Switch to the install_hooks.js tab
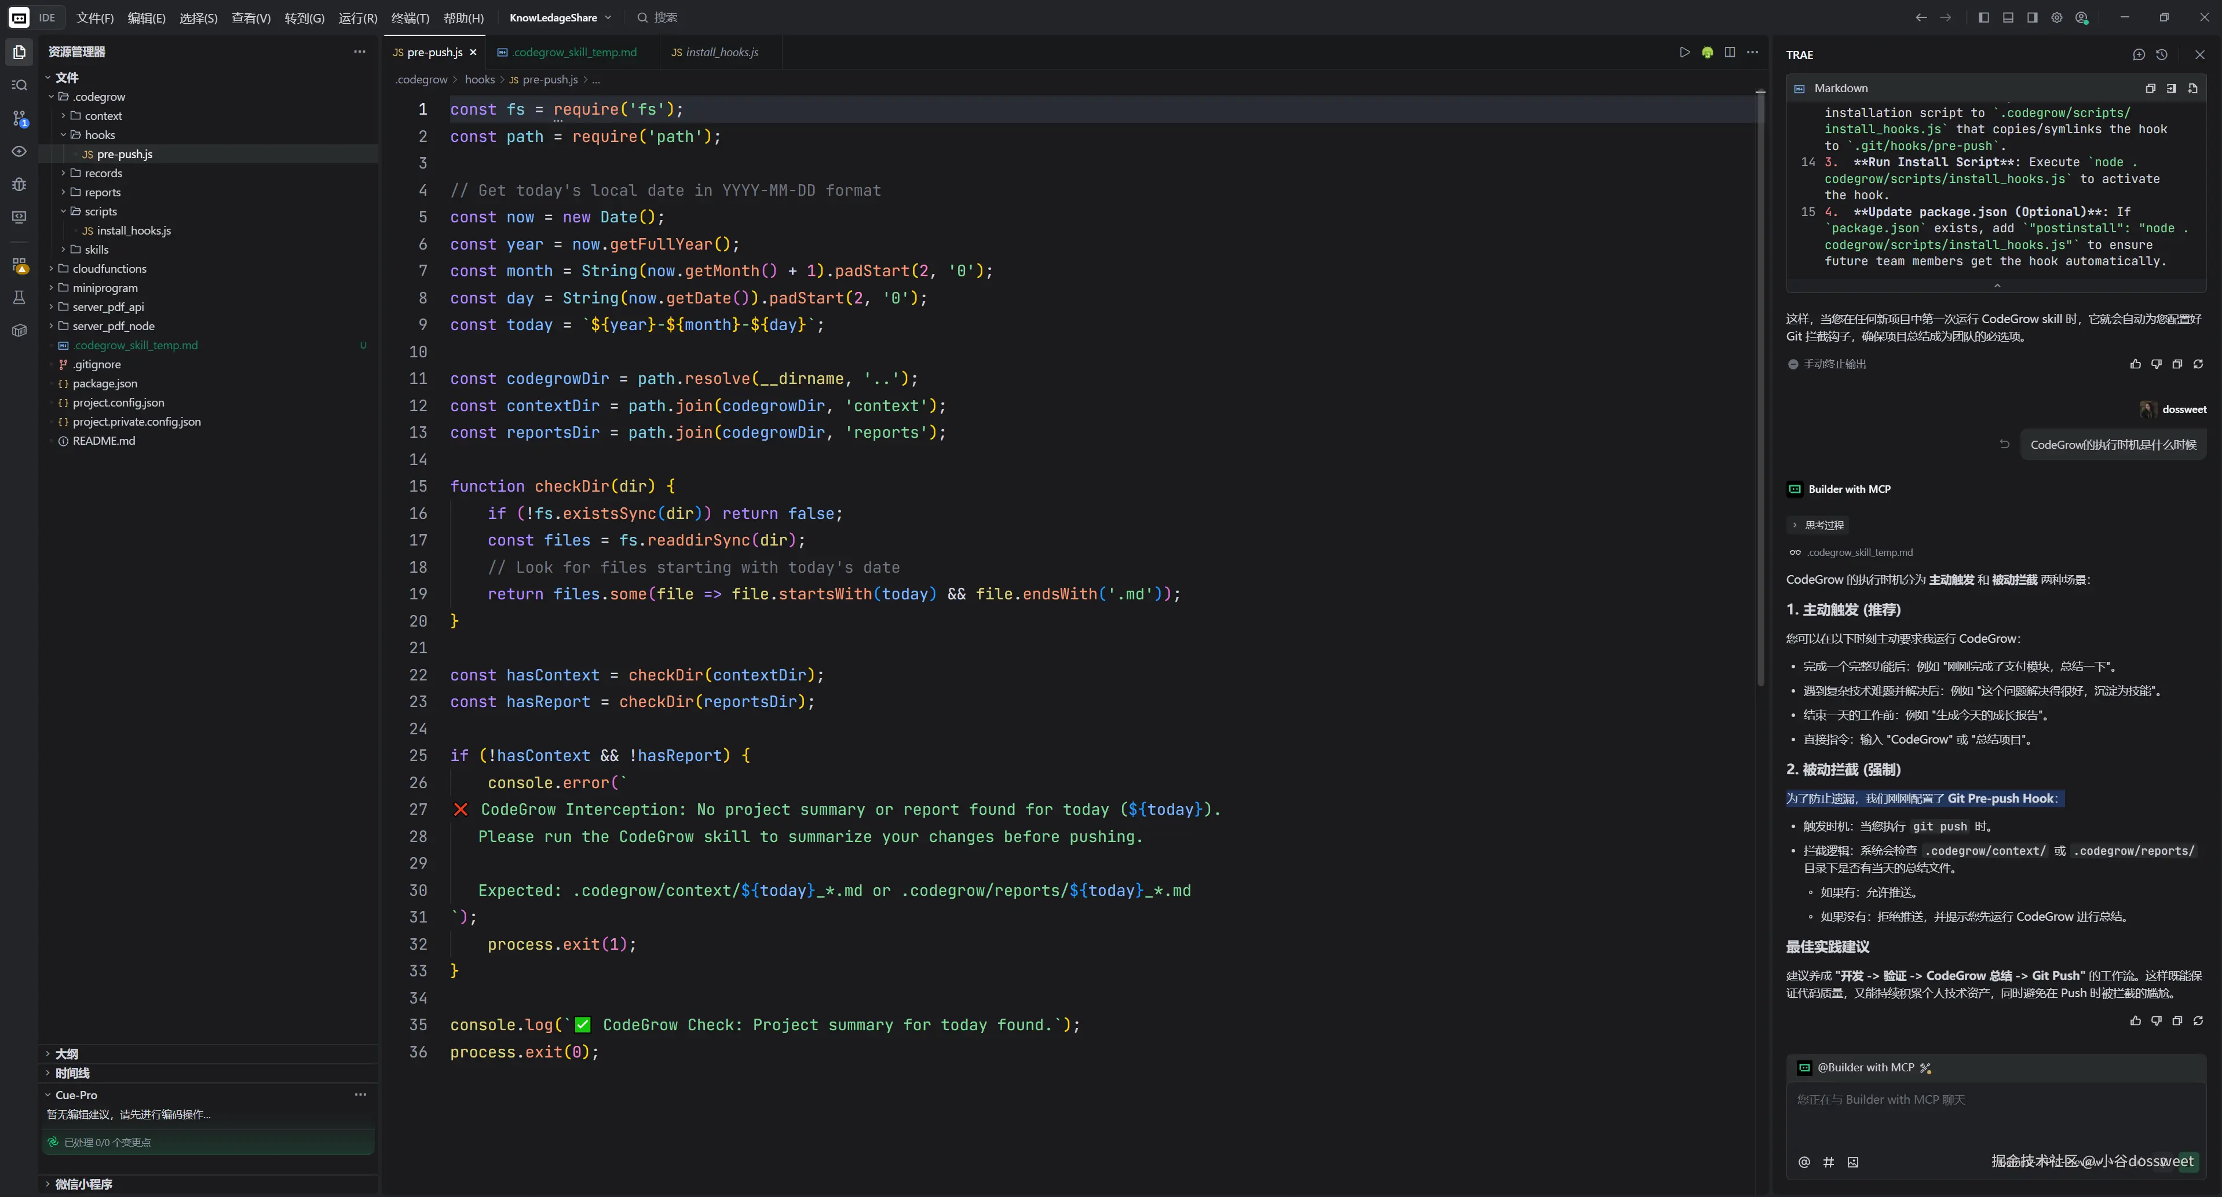The height and width of the screenshot is (1197, 2222). (x=715, y=53)
